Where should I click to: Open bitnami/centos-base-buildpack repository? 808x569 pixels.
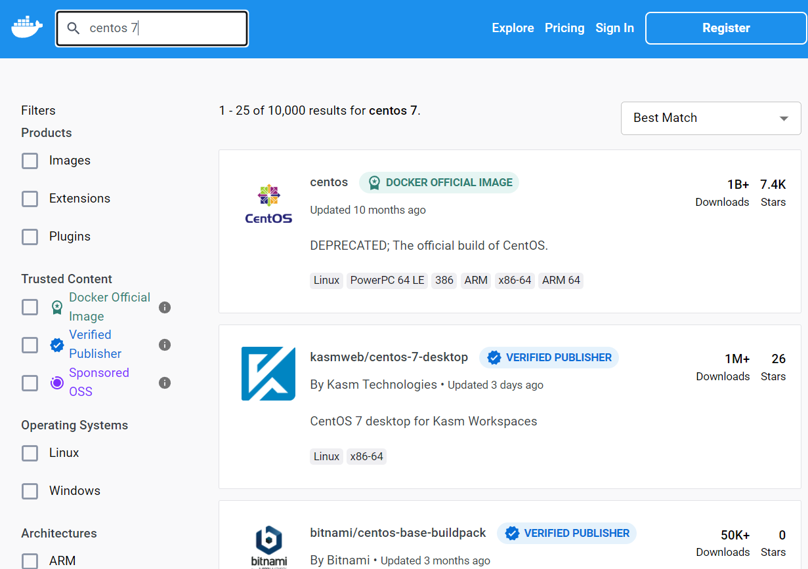(x=398, y=533)
